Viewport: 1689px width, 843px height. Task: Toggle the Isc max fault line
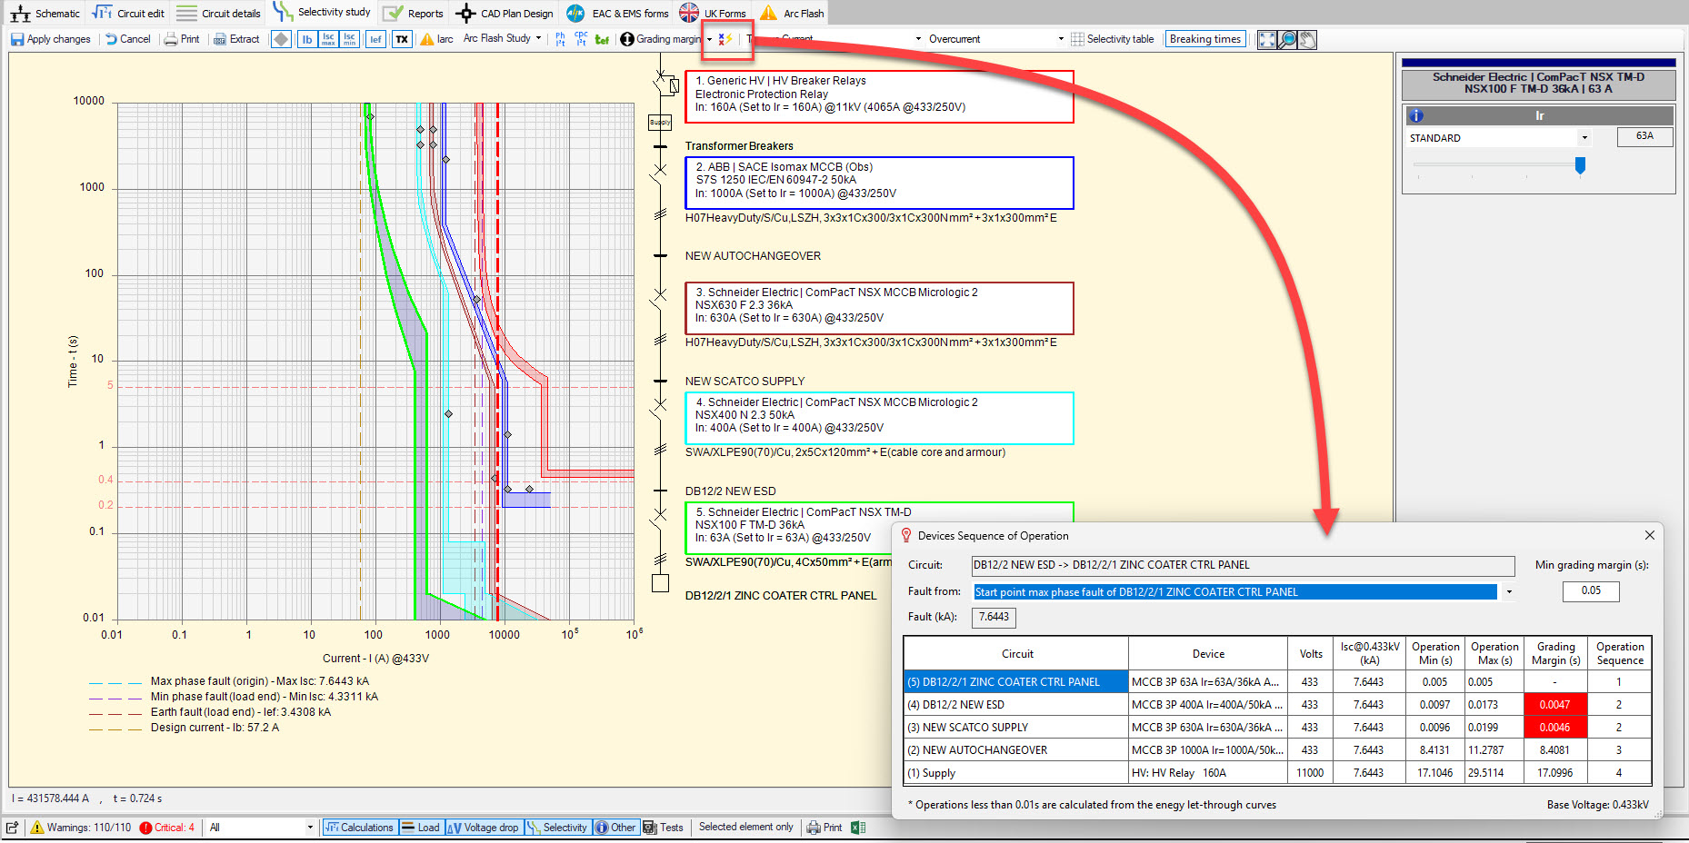click(x=328, y=39)
